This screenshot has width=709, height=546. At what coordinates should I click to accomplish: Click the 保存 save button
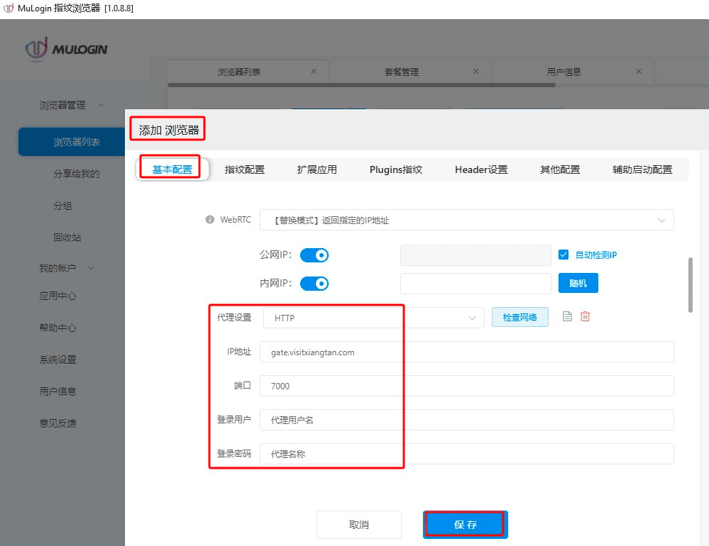(x=465, y=525)
